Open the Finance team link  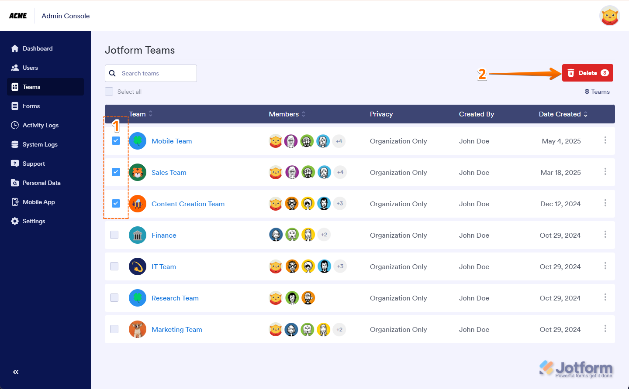point(164,235)
